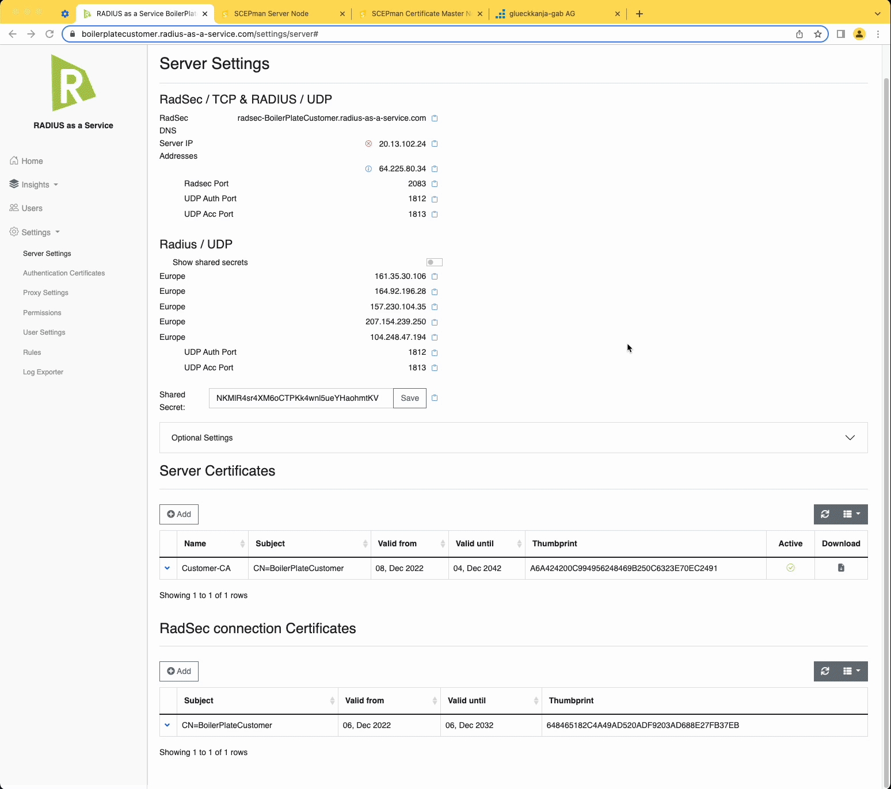Go back in browser history
Image resolution: width=891 pixels, height=789 pixels.
tap(13, 34)
